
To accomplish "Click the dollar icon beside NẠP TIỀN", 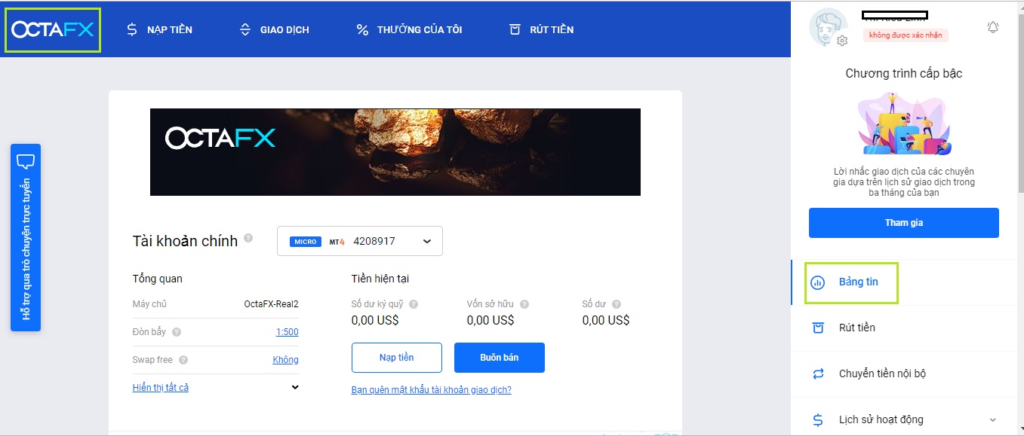I will coord(132,30).
